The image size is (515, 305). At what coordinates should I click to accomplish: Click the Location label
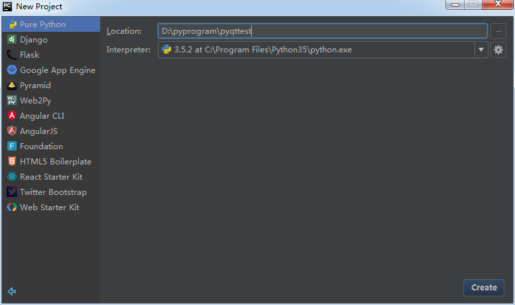[124, 31]
